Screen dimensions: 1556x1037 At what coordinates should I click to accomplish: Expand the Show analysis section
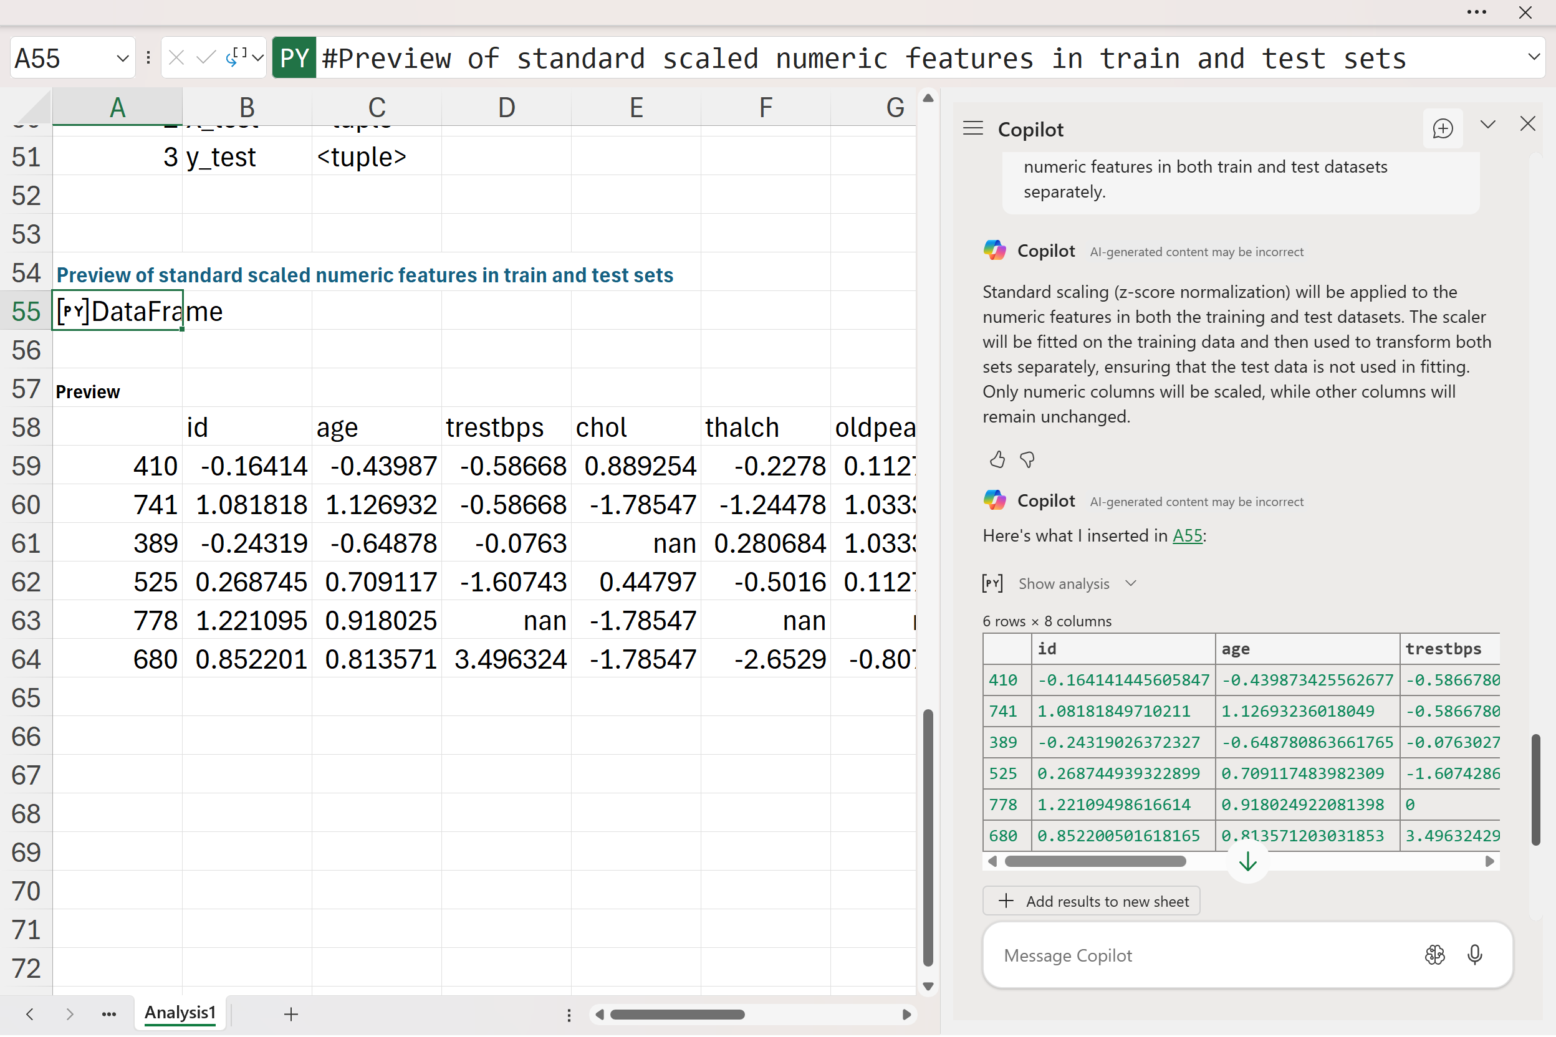(x=1064, y=583)
